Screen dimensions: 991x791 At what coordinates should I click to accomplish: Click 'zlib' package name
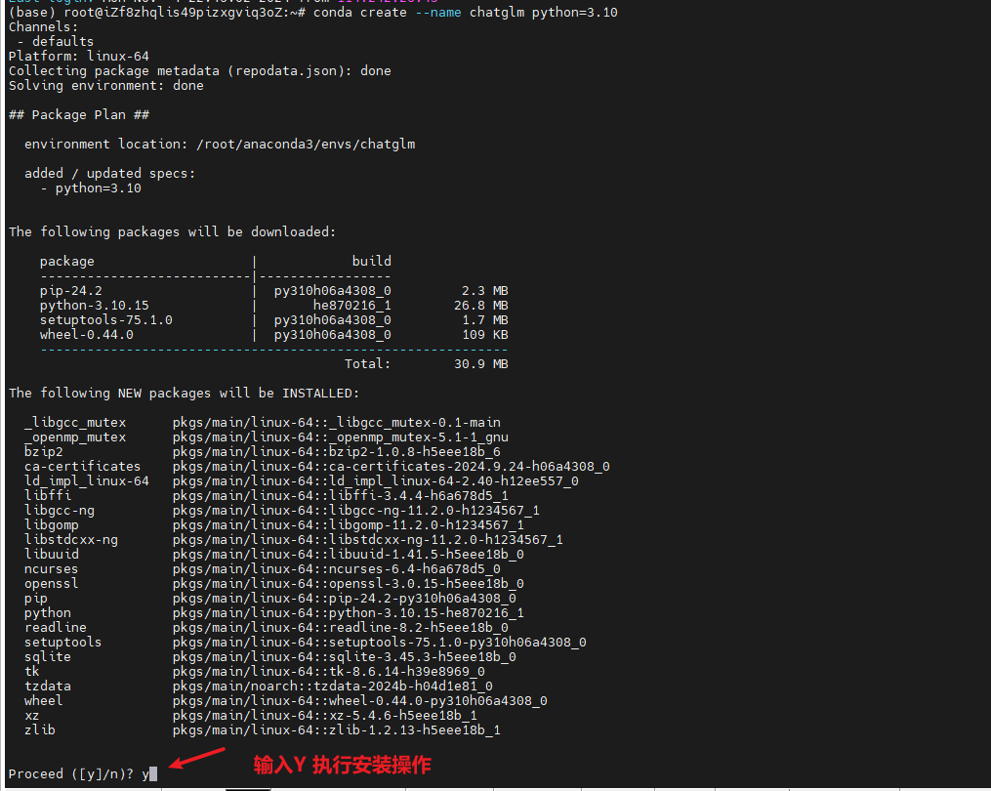(40, 730)
